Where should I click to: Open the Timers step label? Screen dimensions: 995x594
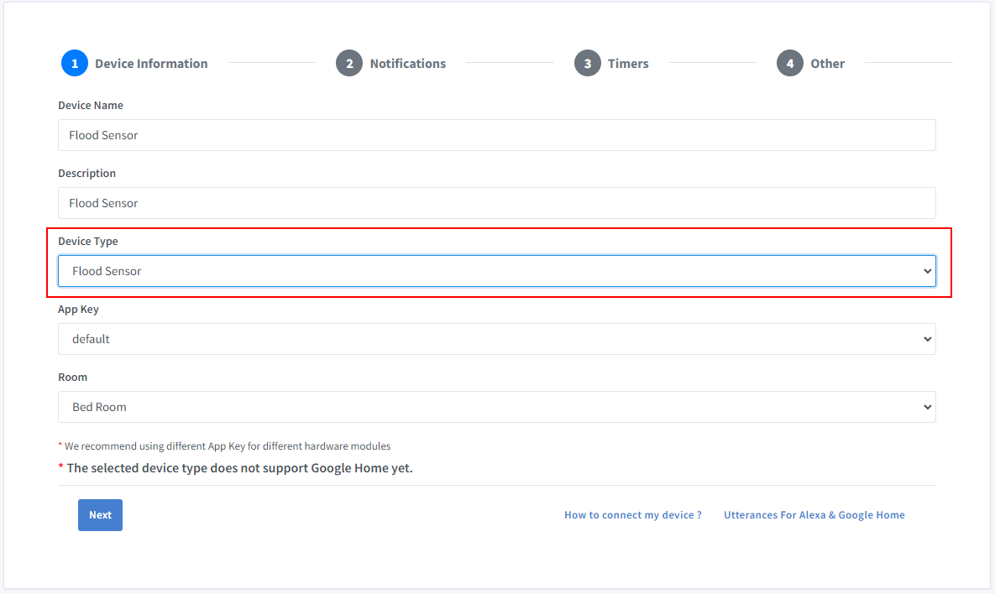[628, 64]
